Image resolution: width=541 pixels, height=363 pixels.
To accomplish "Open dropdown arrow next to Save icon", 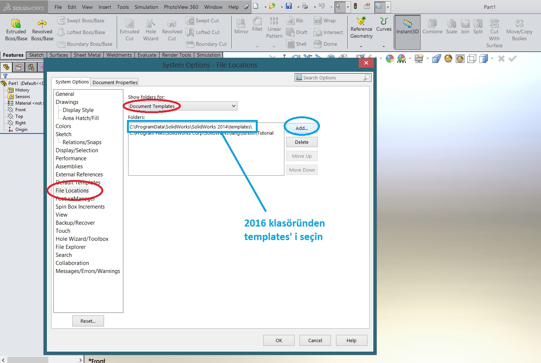I will pyautogui.click(x=298, y=7).
